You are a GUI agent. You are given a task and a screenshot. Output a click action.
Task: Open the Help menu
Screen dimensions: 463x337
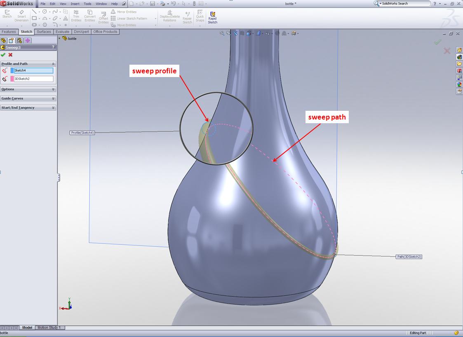(114, 4)
